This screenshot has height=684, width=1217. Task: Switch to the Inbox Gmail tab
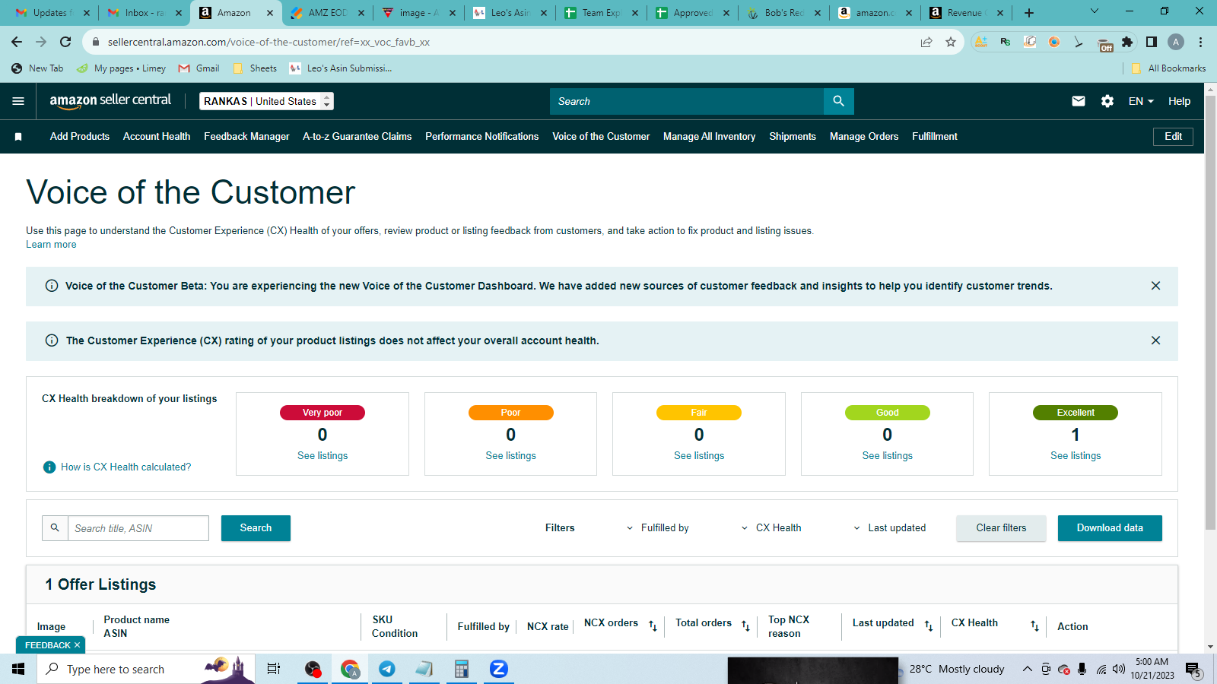[x=145, y=13]
